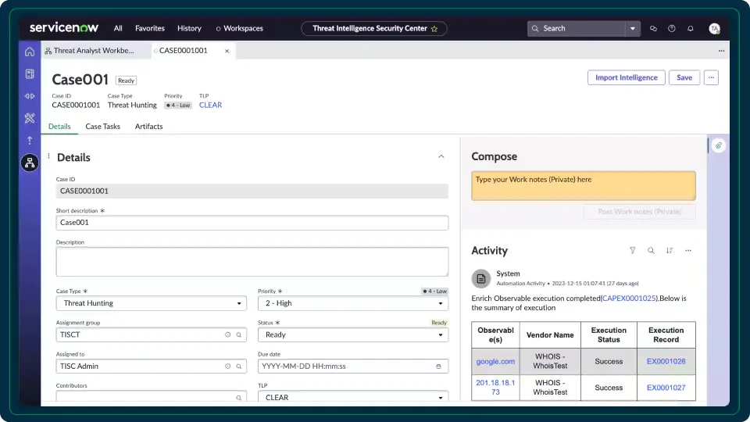Image resolution: width=750 pixels, height=422 pixels.
Task: Open the Due date calendar picker
Action: [x=438, y=367]
